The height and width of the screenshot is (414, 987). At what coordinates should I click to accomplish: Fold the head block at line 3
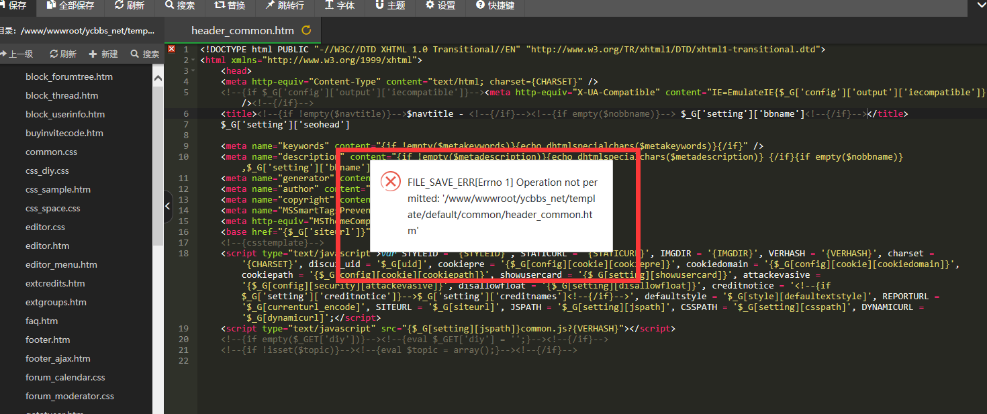[x=193, y=70]
